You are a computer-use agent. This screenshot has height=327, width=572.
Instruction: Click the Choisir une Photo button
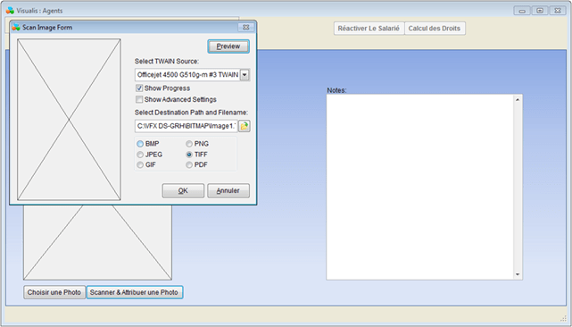click(54, 292)
